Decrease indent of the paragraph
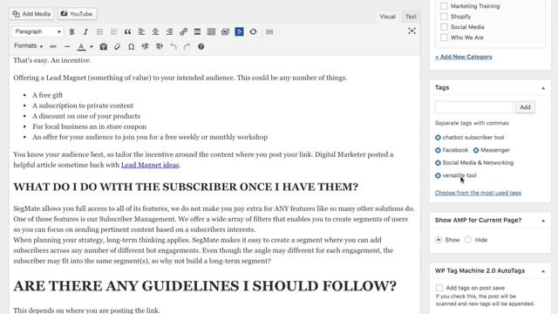 pyautogui.click(x=146, y=46)
